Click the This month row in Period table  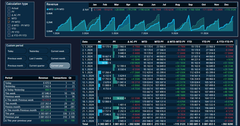point(11,104)
